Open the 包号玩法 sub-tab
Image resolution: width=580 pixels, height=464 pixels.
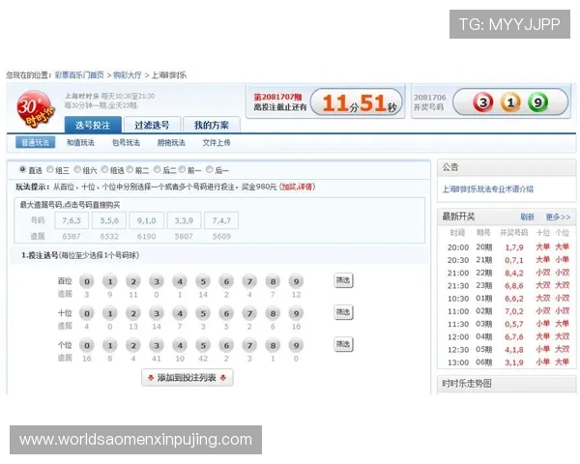[x=126, y=142]
